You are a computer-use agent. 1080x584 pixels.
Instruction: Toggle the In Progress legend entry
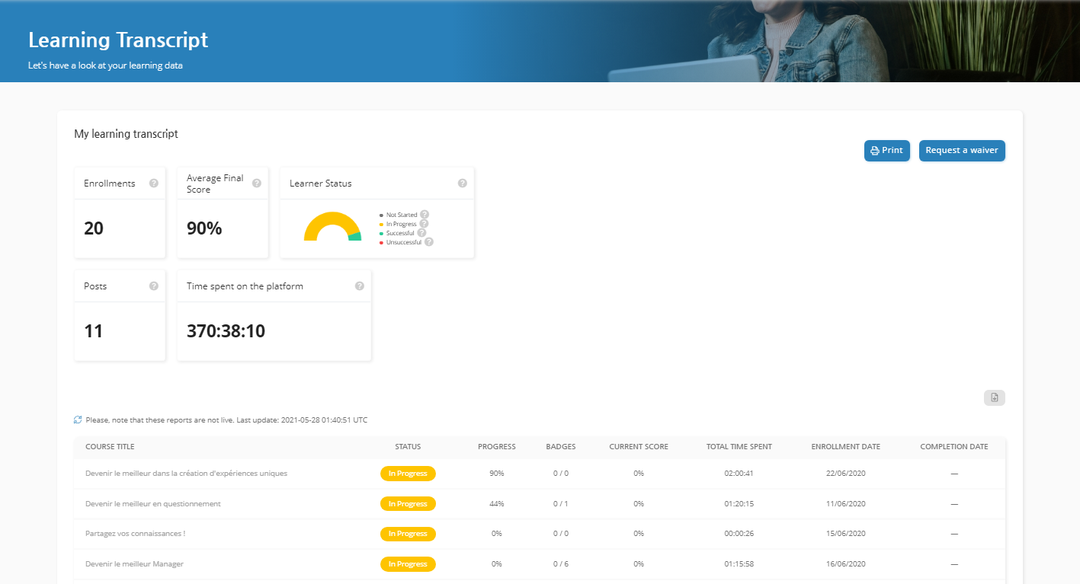click(x=402, y=223)
